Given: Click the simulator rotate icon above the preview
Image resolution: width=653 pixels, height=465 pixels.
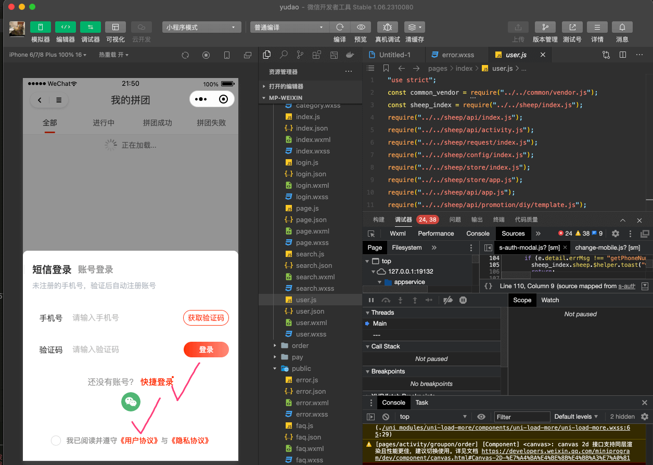Looking at the screenshot, I should (x=185, y=54).
